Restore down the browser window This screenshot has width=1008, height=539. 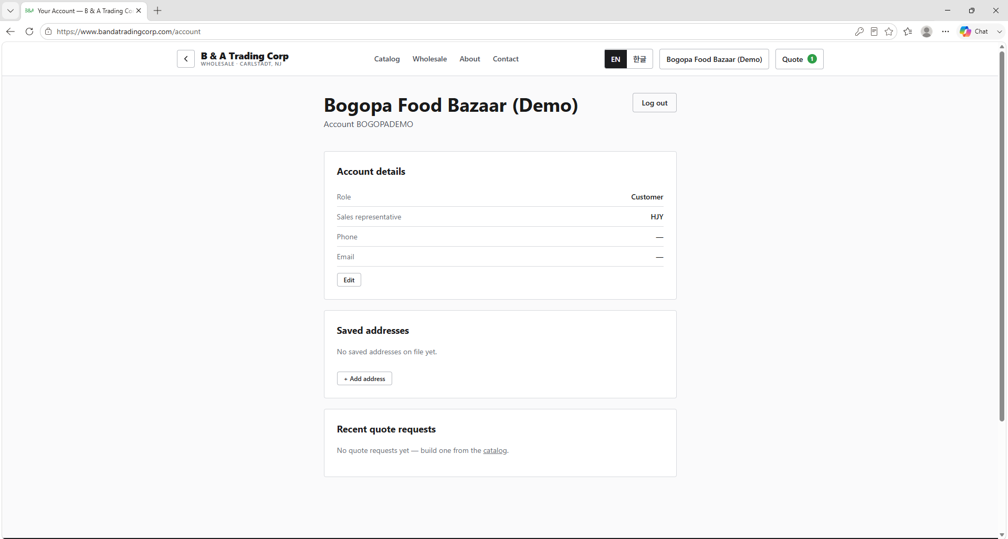(972, 10)
